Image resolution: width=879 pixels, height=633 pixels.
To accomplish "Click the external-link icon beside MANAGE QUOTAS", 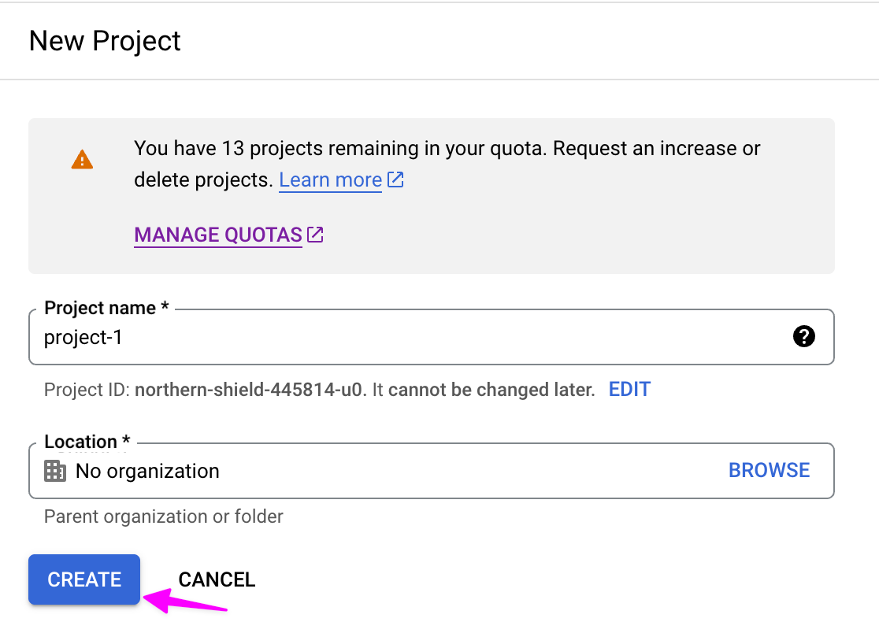I will point(316,235).
